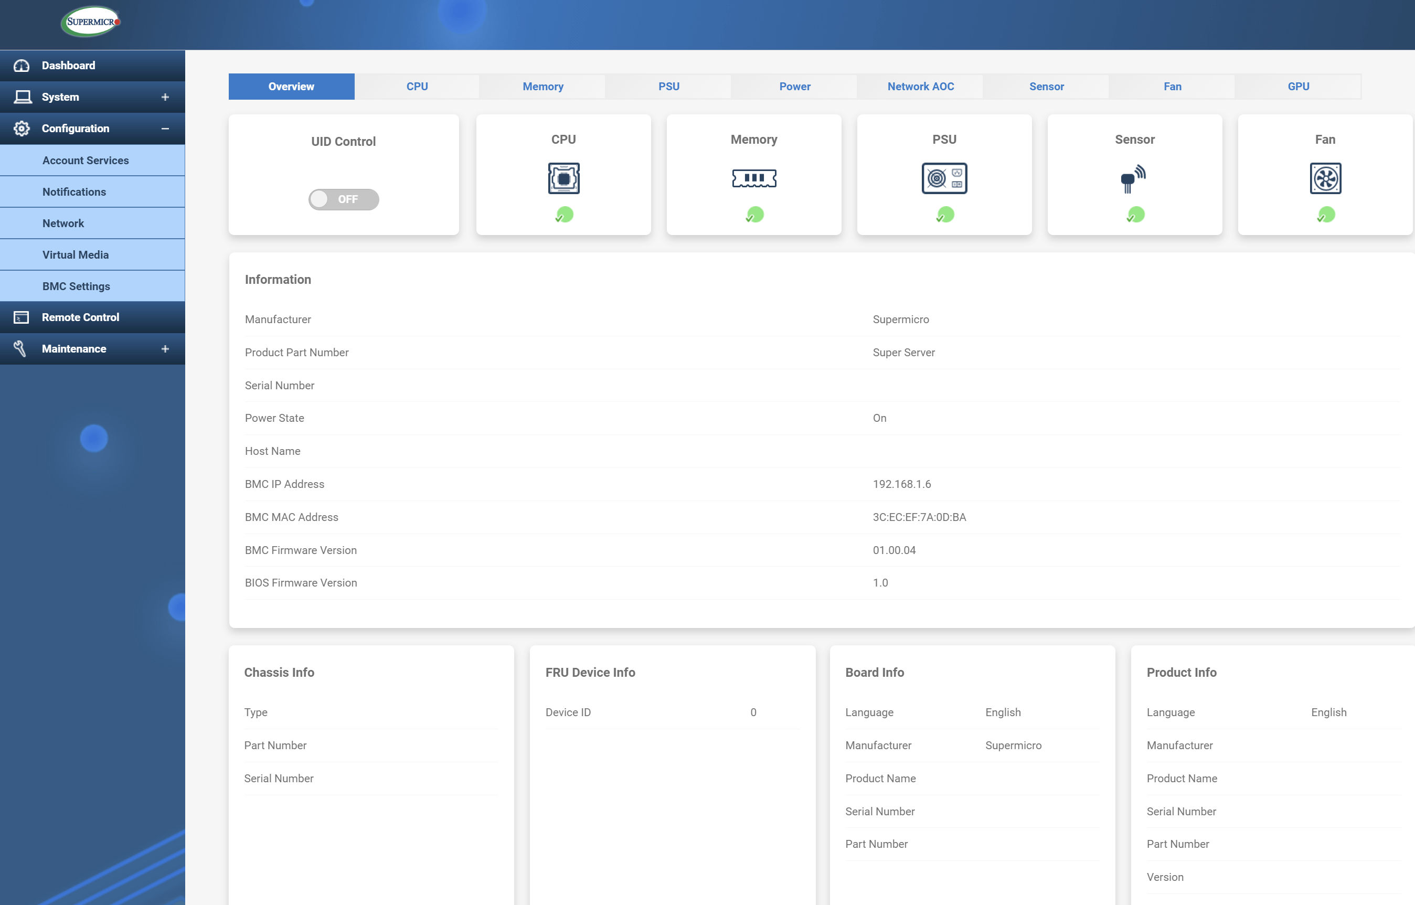Viewport: 1415px width, 905px height.
Task: Click the Memory module icon
Action: 753,178
